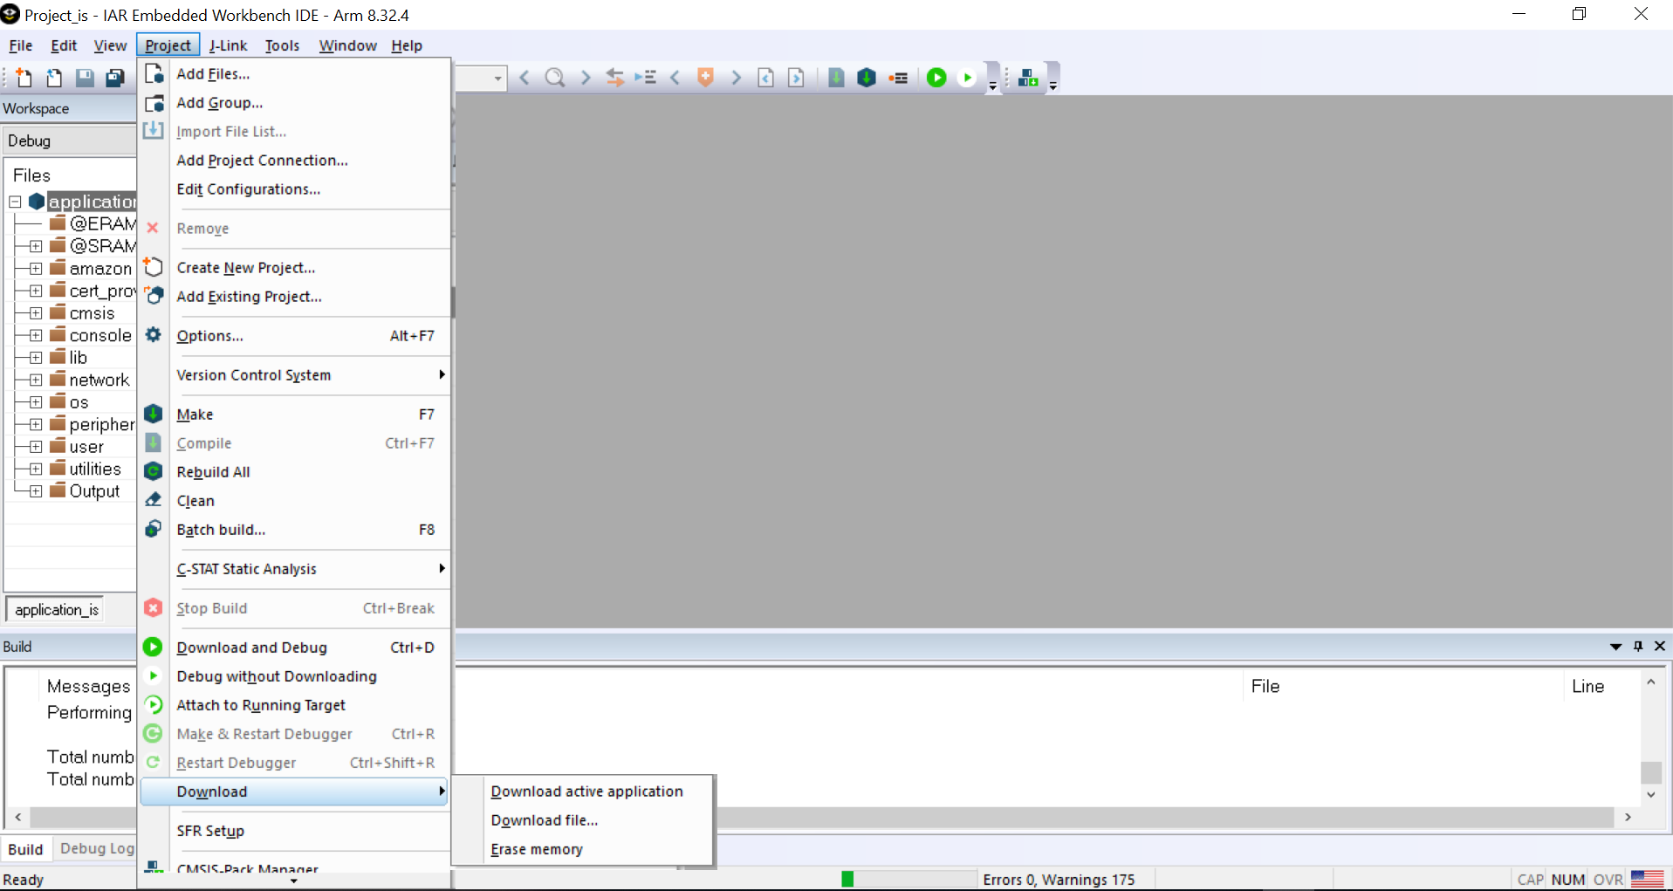
Task: Open the Version Control System submenu
Action: [295, 374]
